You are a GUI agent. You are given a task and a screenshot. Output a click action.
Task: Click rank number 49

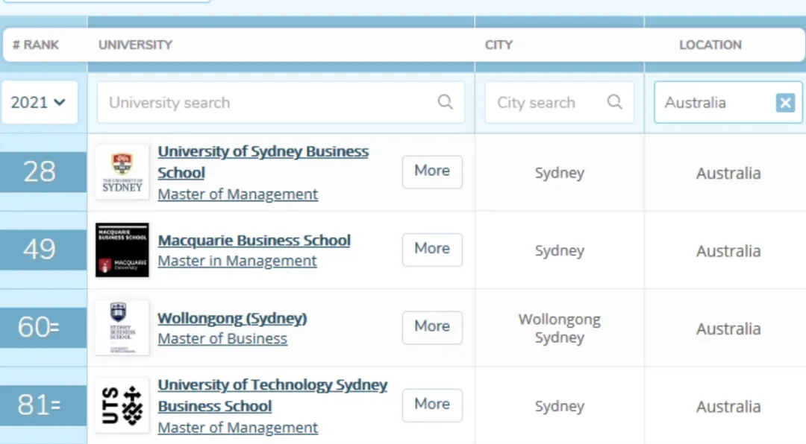(40, 250)
